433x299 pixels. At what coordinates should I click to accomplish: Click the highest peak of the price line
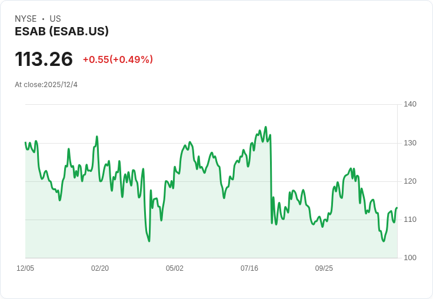click(x=265, y=127)
